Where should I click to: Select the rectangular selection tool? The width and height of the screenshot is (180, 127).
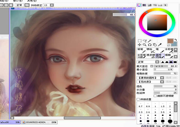click(139, 41)
